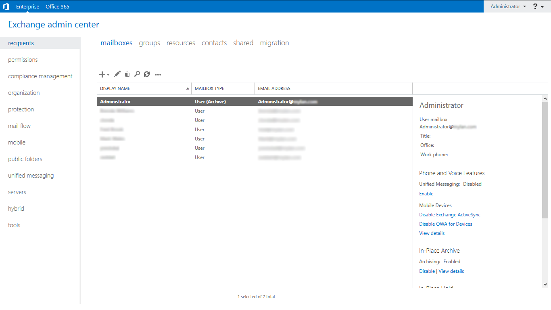The width and height of the screenshot is (551, 310).
Task: Open the More options ellipsis icon
Action: [158, 74]
